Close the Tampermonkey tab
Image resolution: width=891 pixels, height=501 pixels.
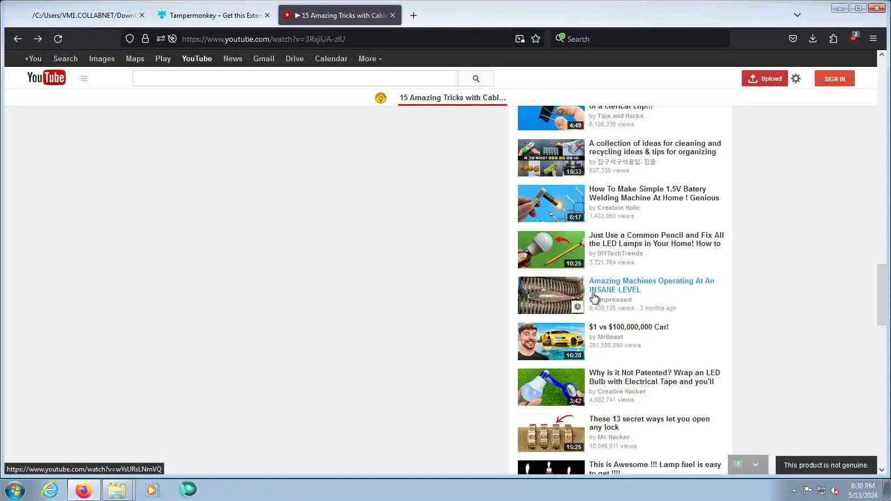267,16
